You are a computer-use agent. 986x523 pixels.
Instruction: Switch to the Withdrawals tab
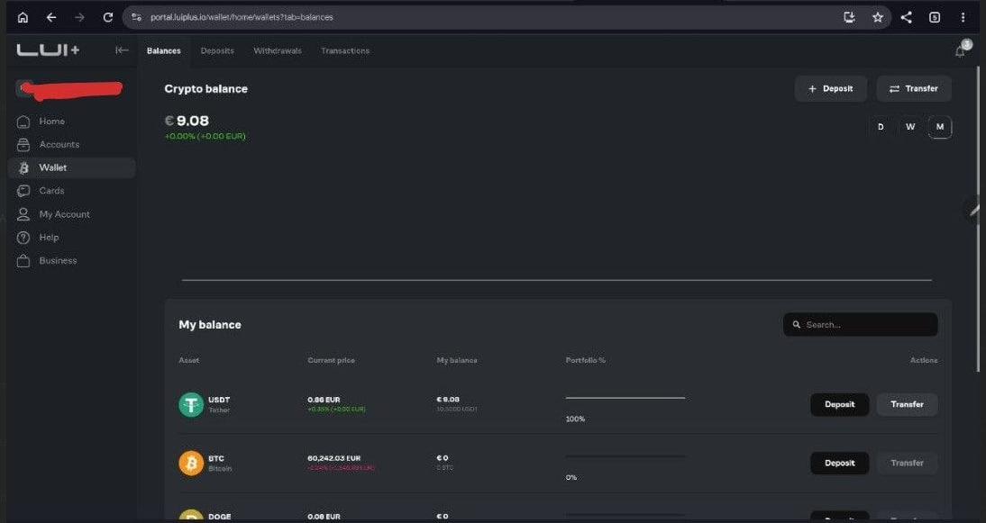(278, 50)
